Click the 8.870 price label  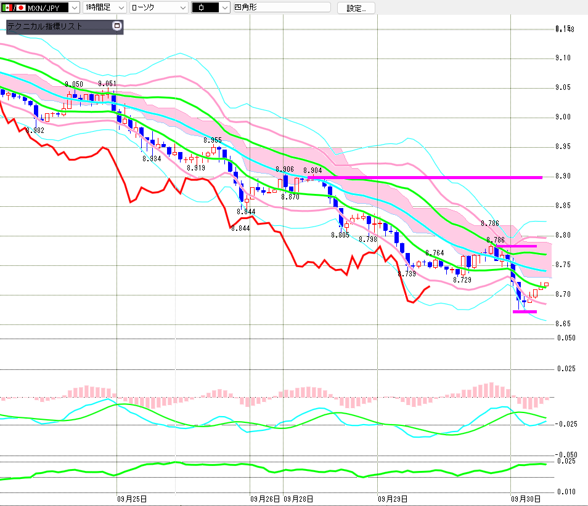coord(290,196)
